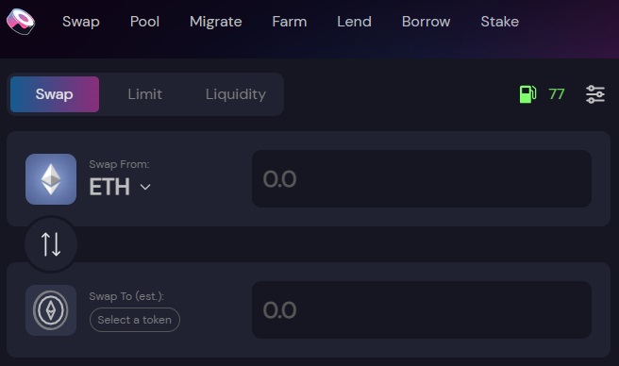Viewport: 619px width, 366px height.
Task: Click the SushiSwap logo icon
Action: (x=21, y=22)
